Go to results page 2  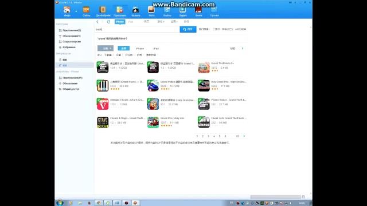(202, 136)
